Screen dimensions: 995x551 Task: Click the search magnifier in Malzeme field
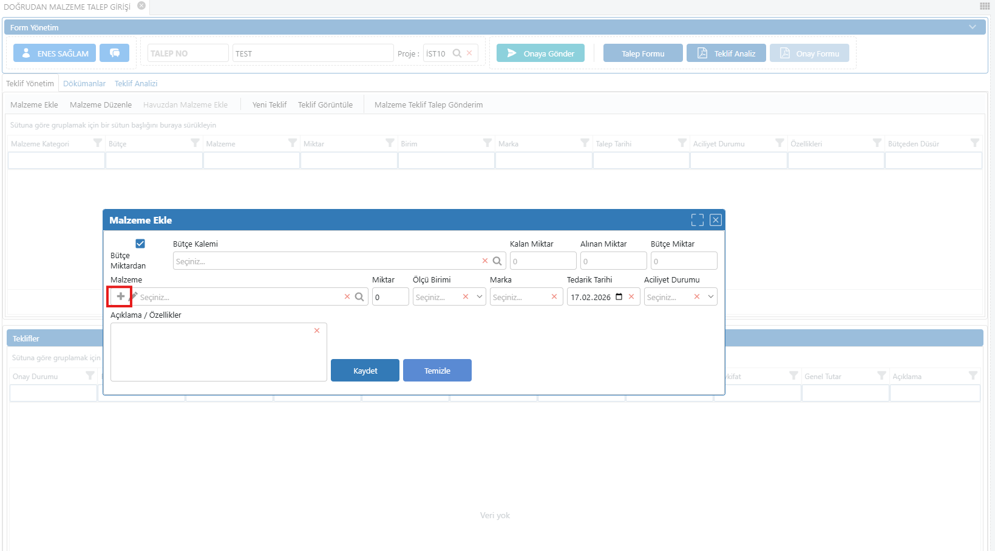tap(359, 297)
